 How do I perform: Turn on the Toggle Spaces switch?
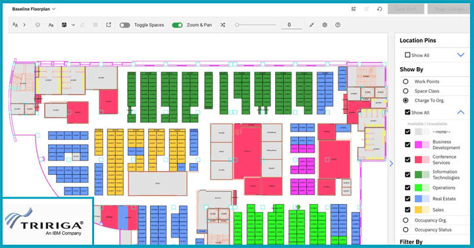(124, 25)
